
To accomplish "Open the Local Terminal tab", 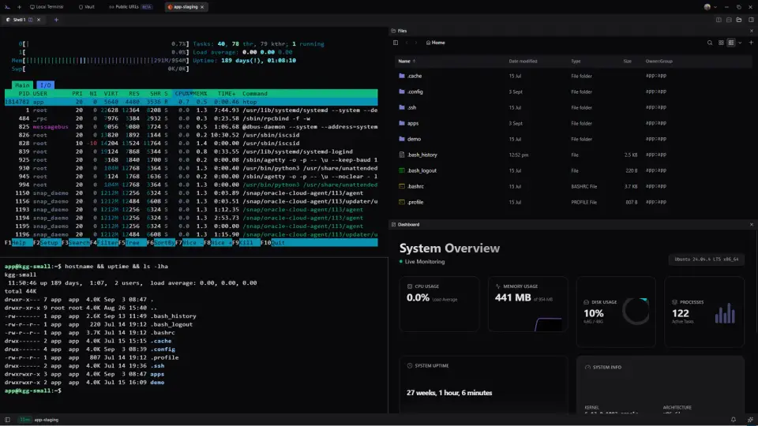I will point(47,7).
